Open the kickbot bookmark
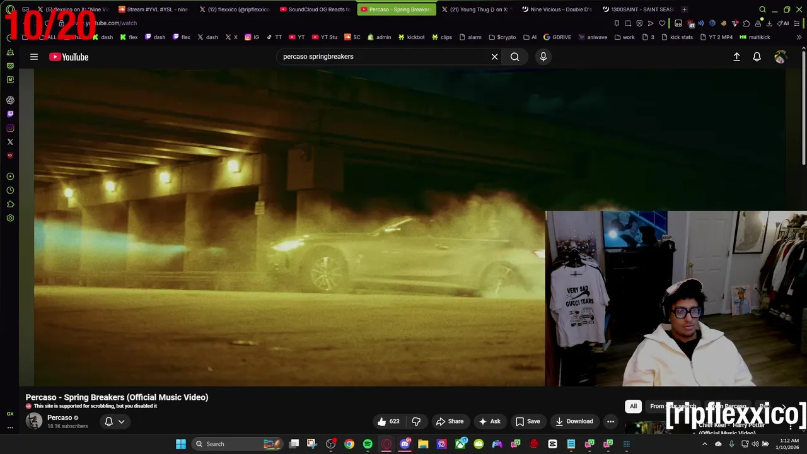 pos(411,37)
